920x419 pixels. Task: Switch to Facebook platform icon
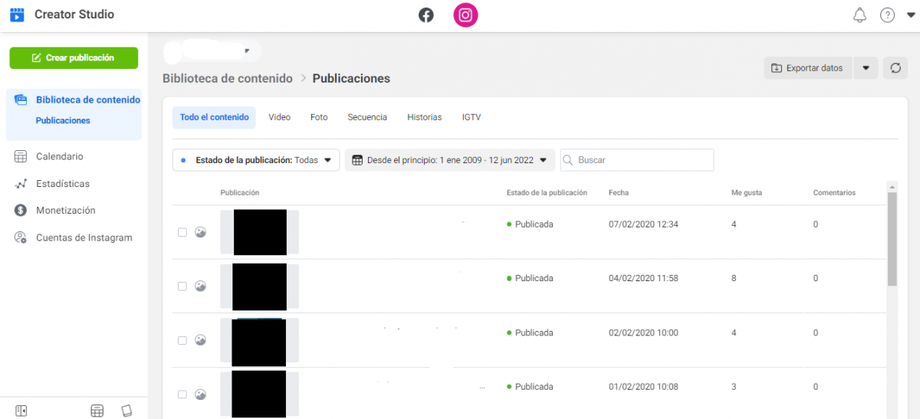426,15
